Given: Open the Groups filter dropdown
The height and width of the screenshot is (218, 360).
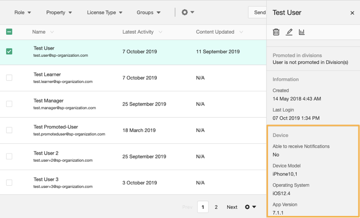Looking at the screenshot, I should click(x=149, y=12).
